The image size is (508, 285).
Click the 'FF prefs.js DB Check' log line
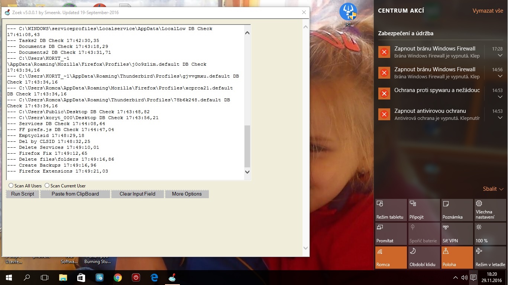point(61,130)
